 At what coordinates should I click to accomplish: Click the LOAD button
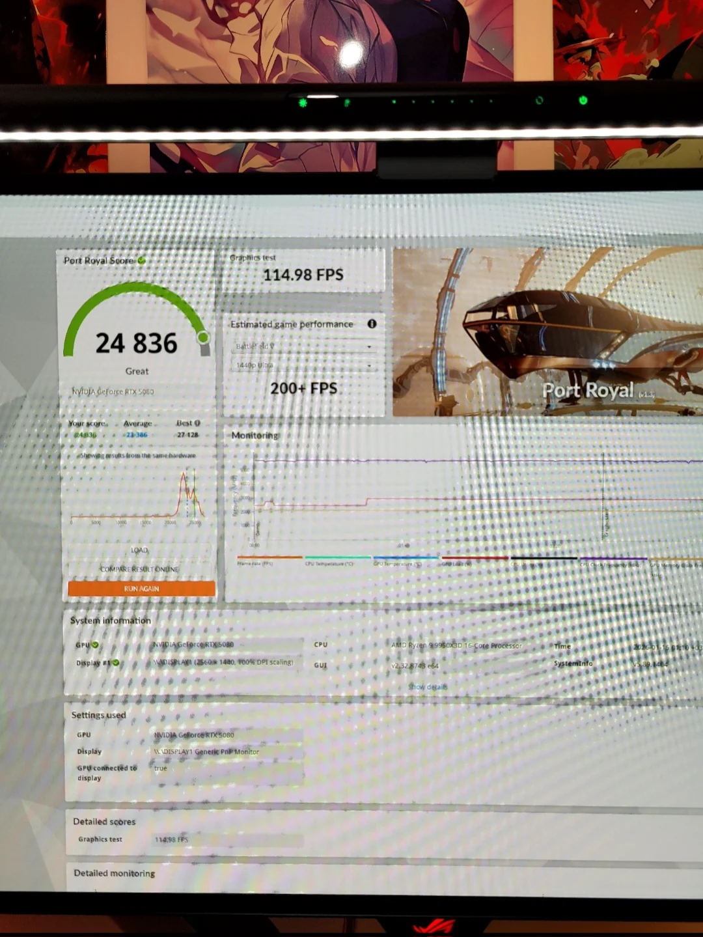click(140, 550)
